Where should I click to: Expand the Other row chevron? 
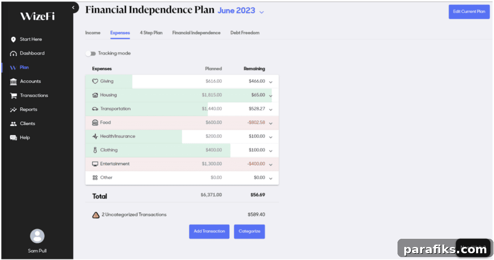(x=271, y=179)
